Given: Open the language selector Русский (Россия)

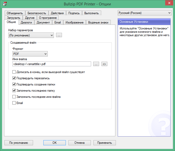Looking at the screenshot, I should (x=145, y=13).
